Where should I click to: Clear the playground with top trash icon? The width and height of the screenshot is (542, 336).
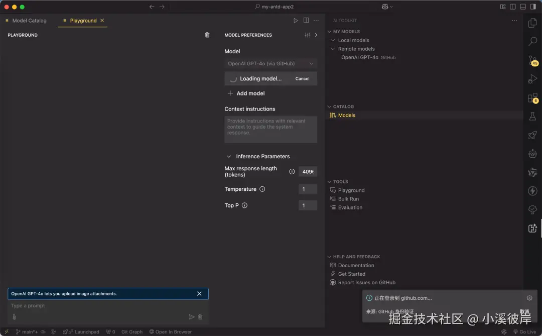207,35
